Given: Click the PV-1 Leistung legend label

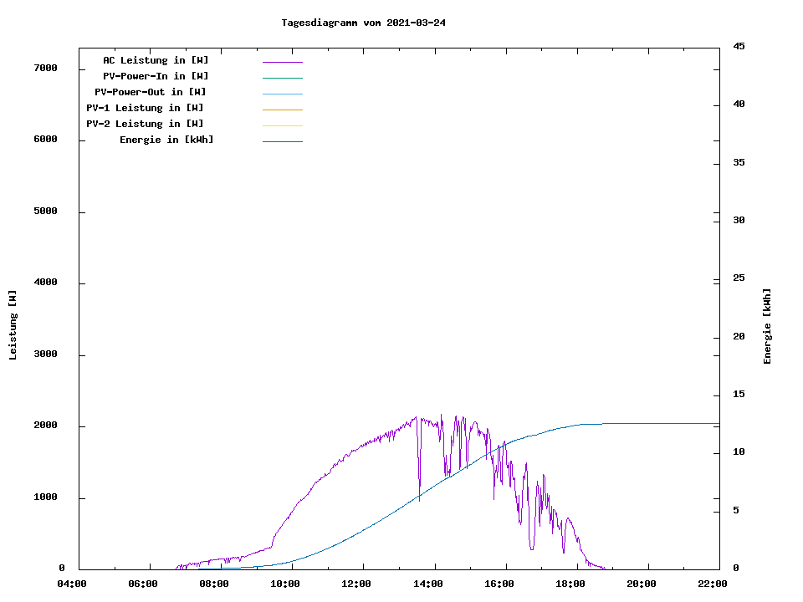Looking at the screenshot, I should pos(145,108).
